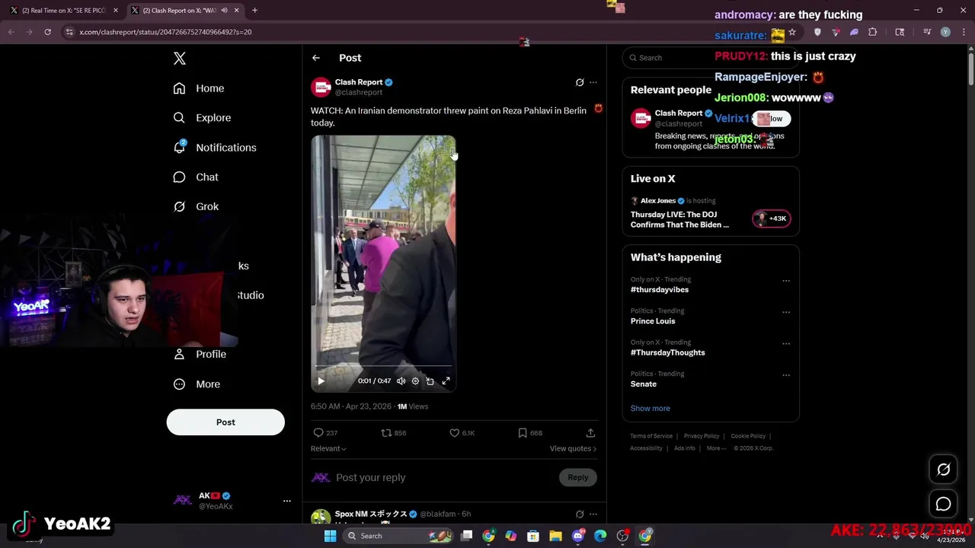Click the Reply button

[x=578, y=478]
